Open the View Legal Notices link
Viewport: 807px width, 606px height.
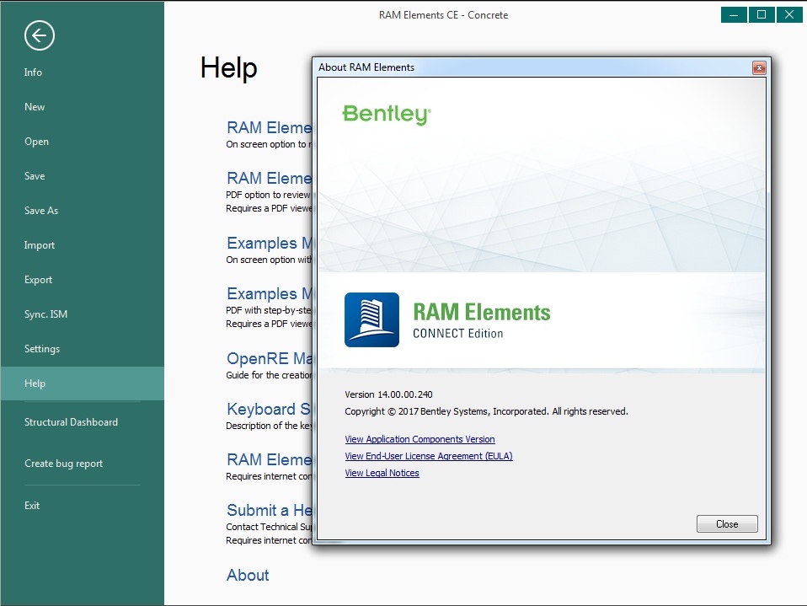tap(382, 473)
